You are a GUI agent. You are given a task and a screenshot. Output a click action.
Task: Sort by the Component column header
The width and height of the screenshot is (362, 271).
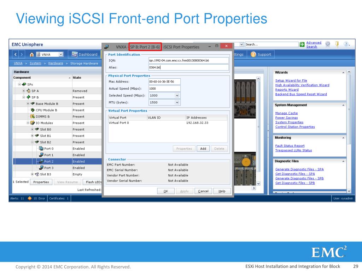42,78
